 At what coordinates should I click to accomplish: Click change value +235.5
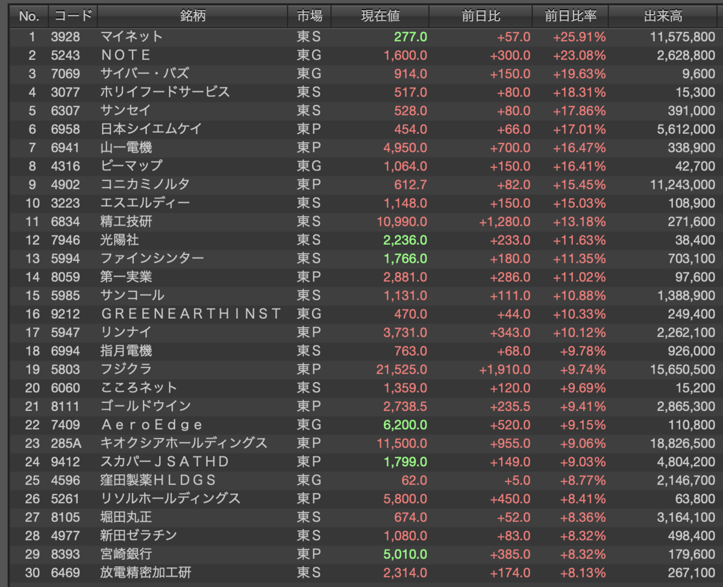coord(510,406)
